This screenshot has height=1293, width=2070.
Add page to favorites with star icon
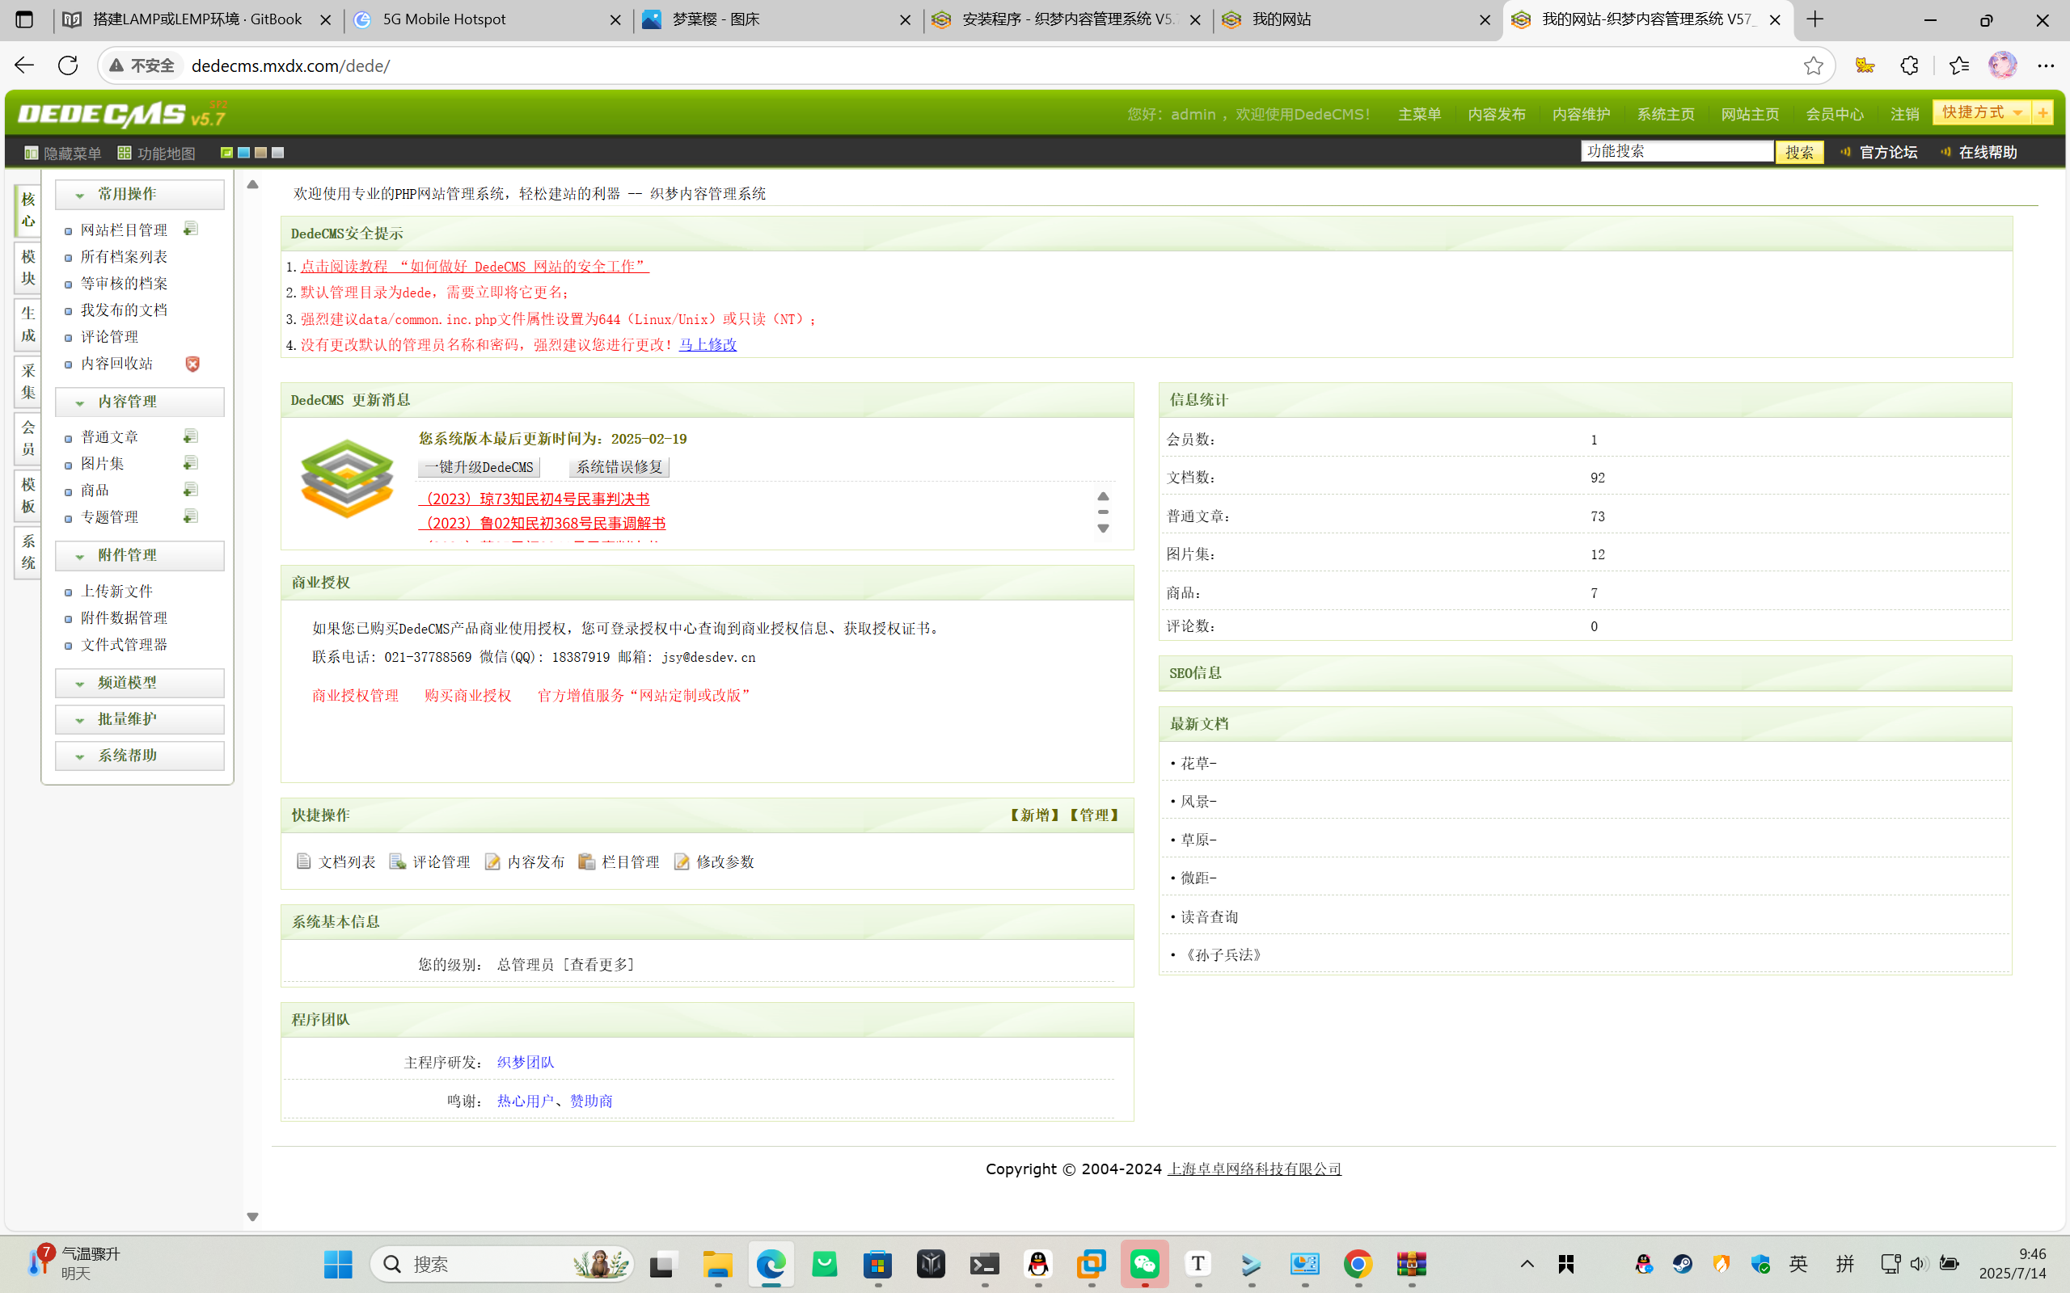[1813, 65]
